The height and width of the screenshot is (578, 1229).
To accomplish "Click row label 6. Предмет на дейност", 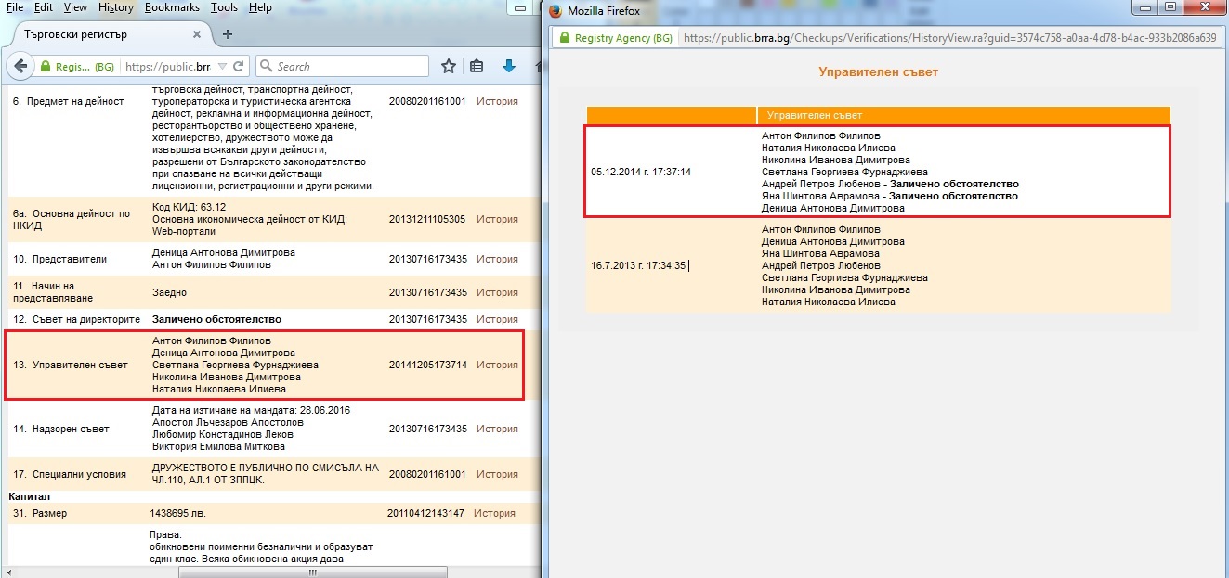I will (x=68, y=101).
